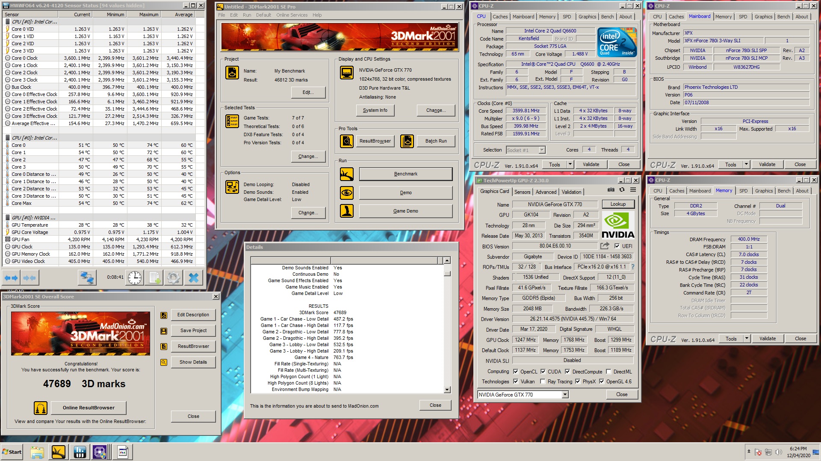Toggle the OpenCL checkbox
The height and width of the screenshot is (461, 821).
[x=516, y=372]
